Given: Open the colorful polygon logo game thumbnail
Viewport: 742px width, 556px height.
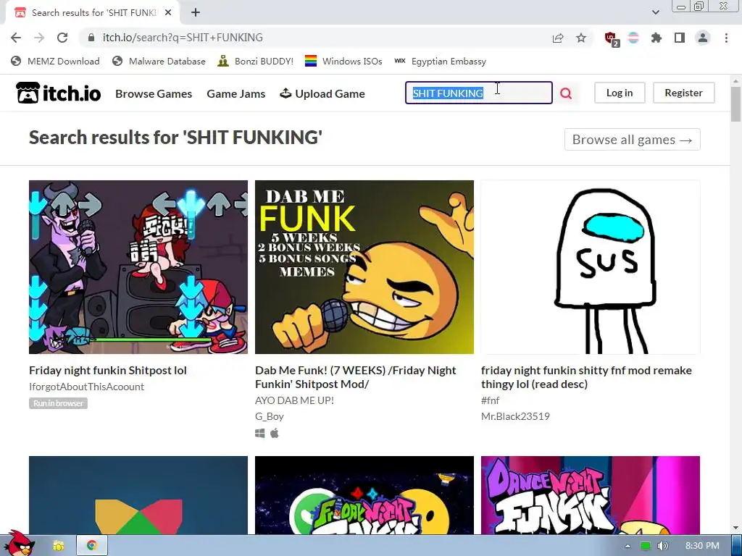Looking at the screenshot, I should click(x=138, y=495).
